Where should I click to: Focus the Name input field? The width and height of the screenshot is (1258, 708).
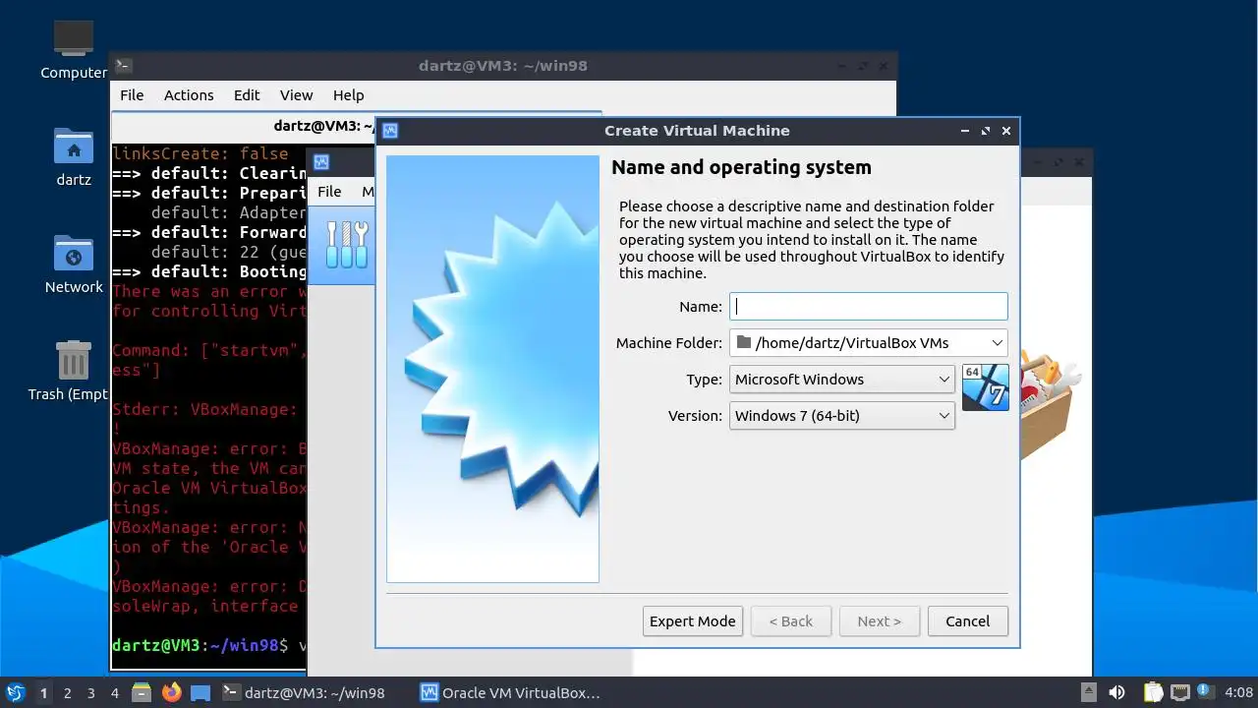(x=869, y=306)
